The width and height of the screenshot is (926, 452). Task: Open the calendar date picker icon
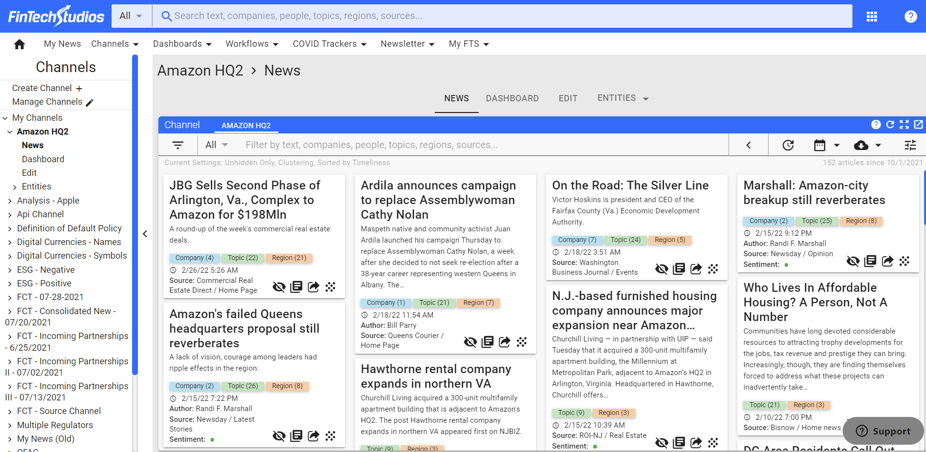click(820, 145)
